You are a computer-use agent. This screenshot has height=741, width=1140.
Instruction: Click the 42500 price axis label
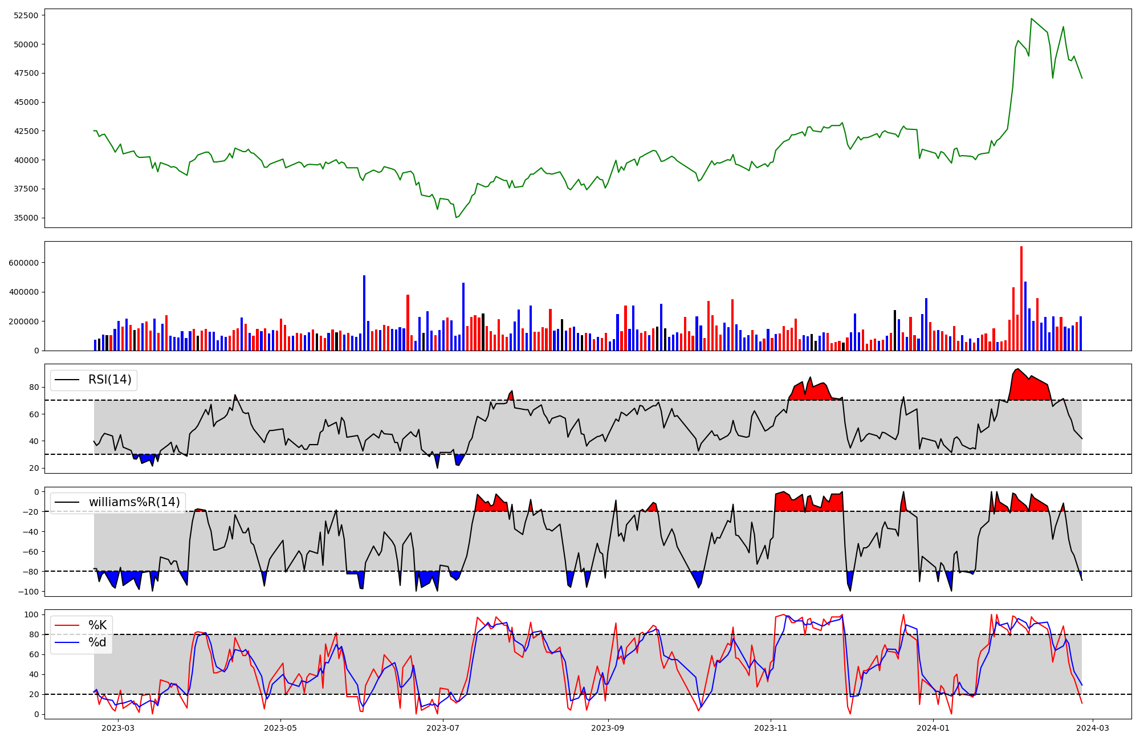[x=26, y=131]
